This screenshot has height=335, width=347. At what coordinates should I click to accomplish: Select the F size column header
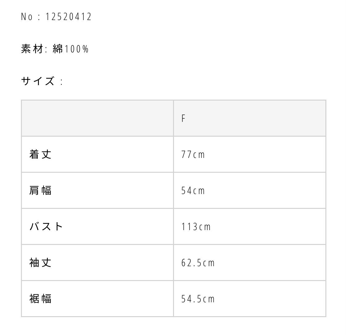[184, 118]
